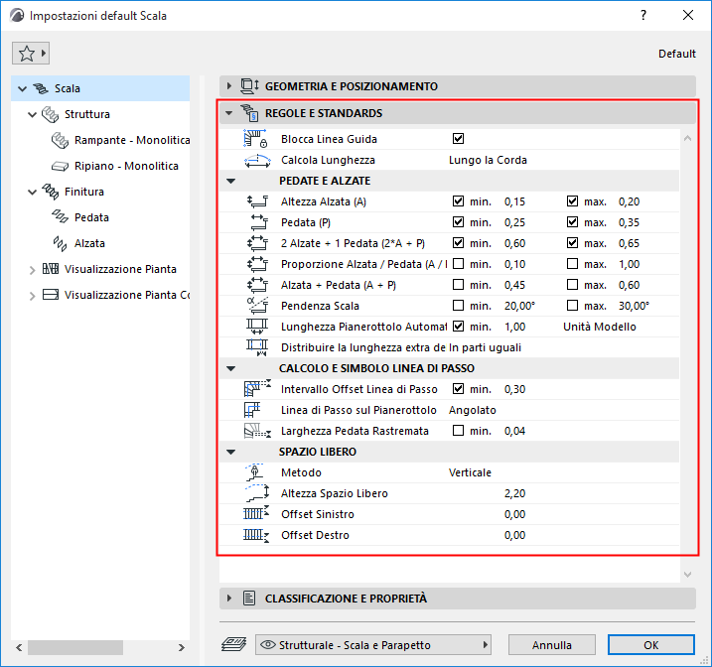The width and height of the screenshot is (712, 667).
Task: Collapse the Struttura tree node
Action: (32, 115)
